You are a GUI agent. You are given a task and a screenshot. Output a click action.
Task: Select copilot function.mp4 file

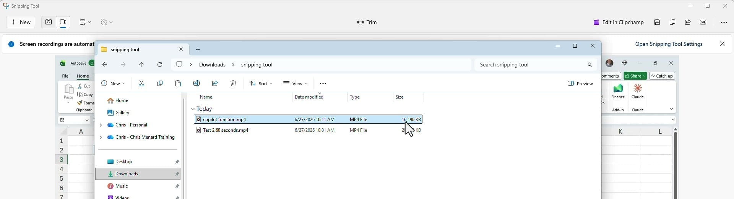pos(308,120)
